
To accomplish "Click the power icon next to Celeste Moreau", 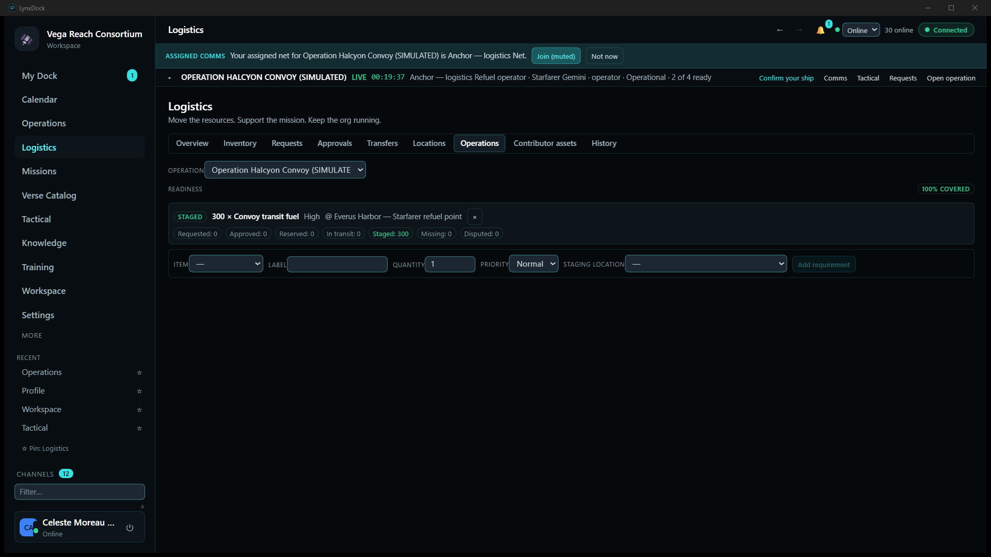I will 130,528.
